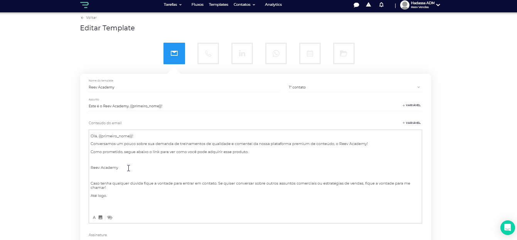Viewport: 517px width, 240px height.
Task: Click the 'Como prometido, segue abaixo' paragraph
Action: click(170, 152)
